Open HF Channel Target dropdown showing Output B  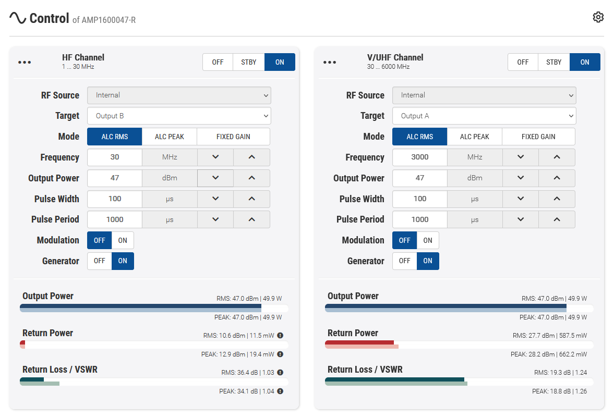coord(179,116)
